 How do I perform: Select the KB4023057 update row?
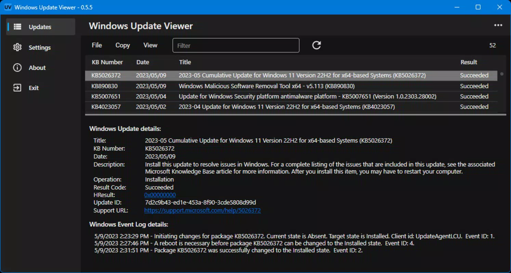click(x=291, y=107)
